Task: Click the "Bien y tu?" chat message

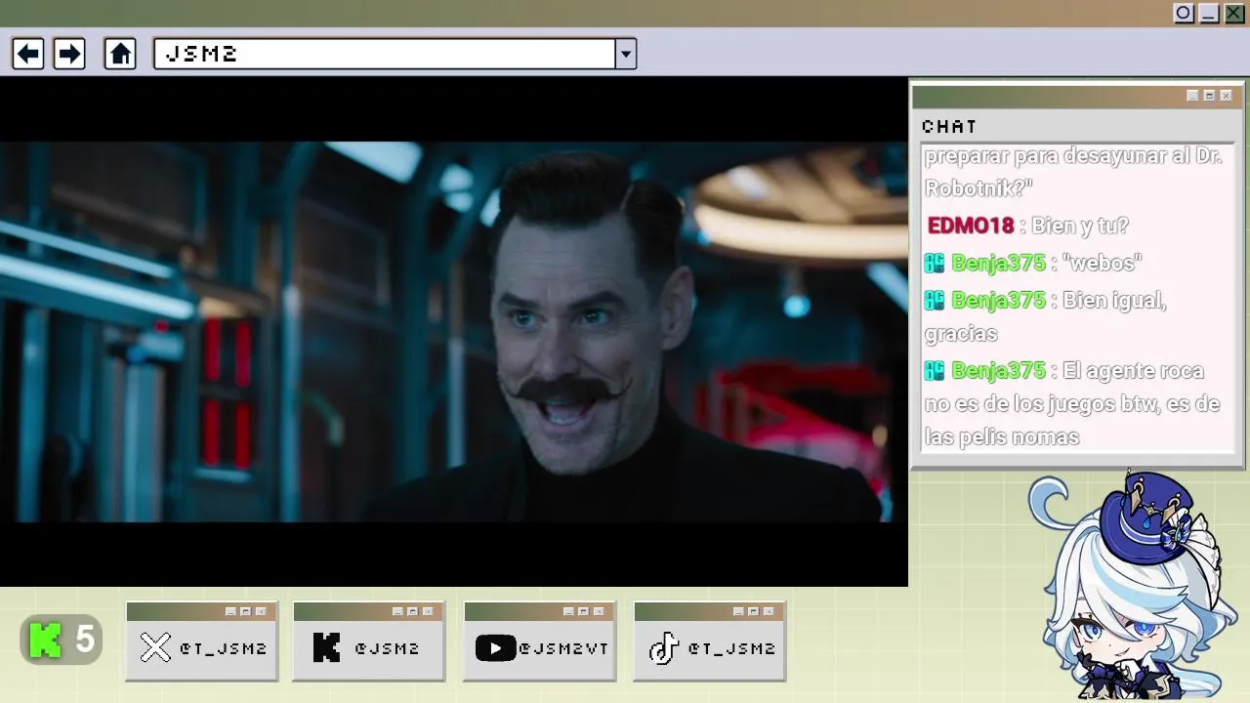Action: coord(1080,226)
